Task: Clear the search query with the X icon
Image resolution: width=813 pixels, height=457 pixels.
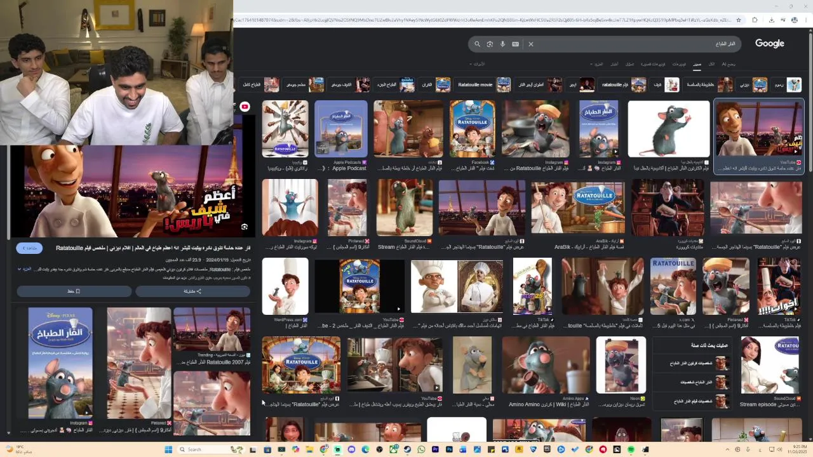Action: [x=531, y=44]
